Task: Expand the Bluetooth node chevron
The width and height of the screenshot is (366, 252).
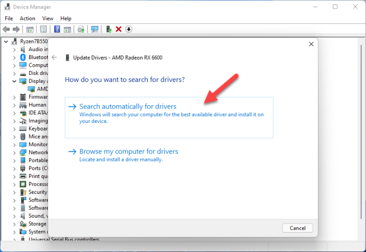Action: click(x=14, y=58)
